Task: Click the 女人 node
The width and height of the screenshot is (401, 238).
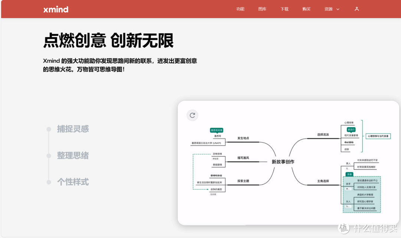Action: tap(348, 202)
